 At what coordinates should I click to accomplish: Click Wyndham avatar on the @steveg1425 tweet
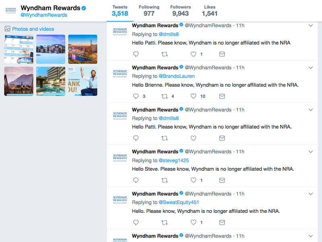120,158
